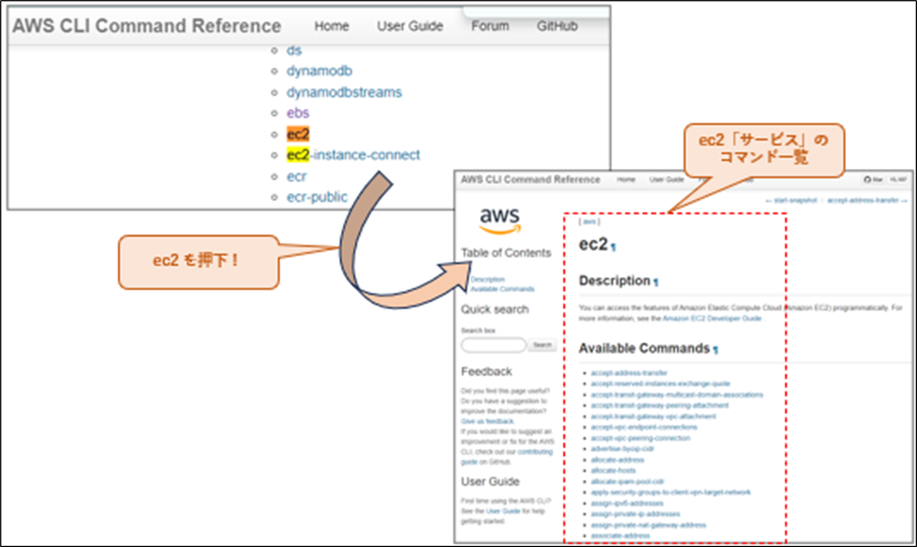Open assign-private-nat-gateway-address command
This screenshot has height=547, width=917.
click(648, 525)
